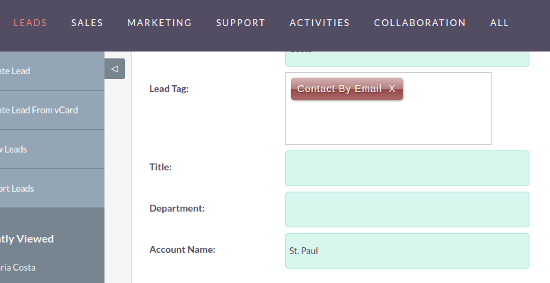This screenshot has height=283, width=550.
Task: Open the Collaboration menu in the top bar
Action: click(420, 23)
